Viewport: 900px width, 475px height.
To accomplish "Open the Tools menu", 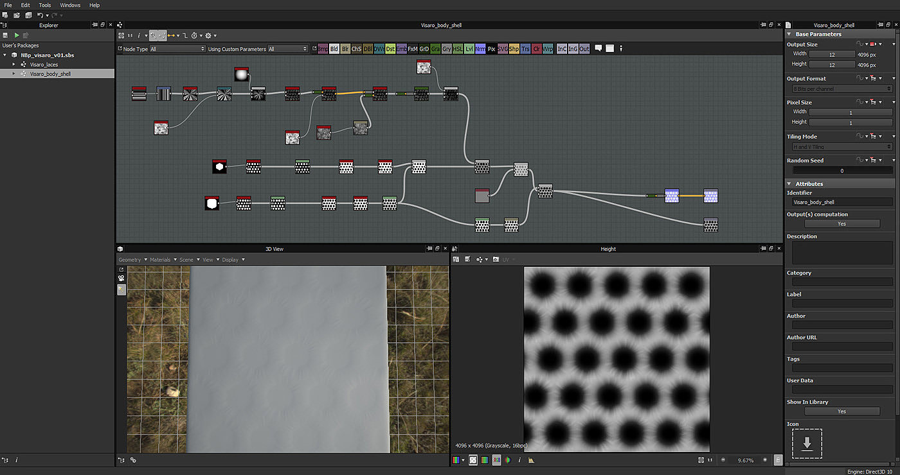I will pos(44,5).
